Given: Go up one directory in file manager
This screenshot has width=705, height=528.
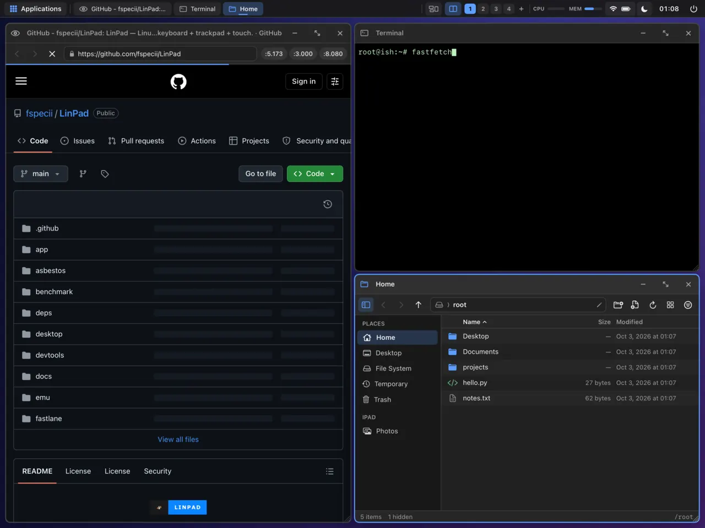Looking at the screenshot, I should pyautogui.click(x=419, y=305).
